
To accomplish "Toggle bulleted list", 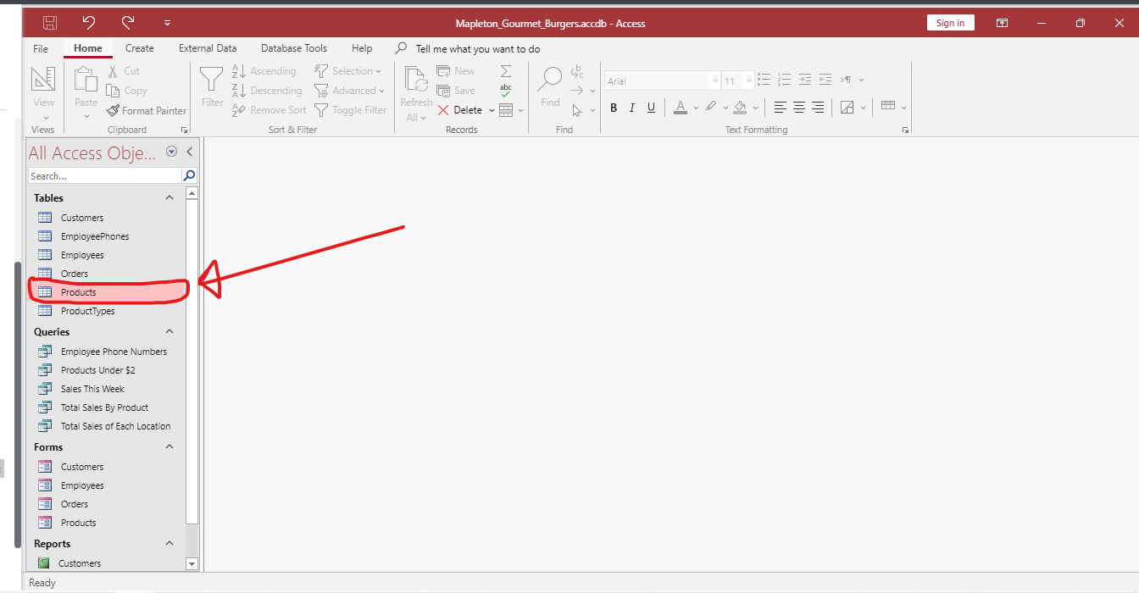I will coord(764,80).
